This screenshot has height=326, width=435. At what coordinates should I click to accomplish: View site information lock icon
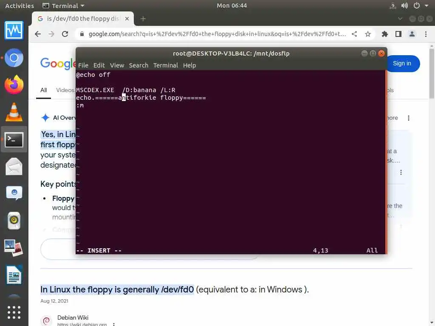[82, 34]
